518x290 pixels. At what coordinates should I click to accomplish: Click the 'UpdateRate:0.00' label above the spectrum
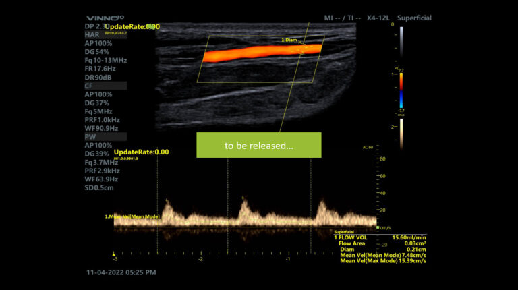141,152
